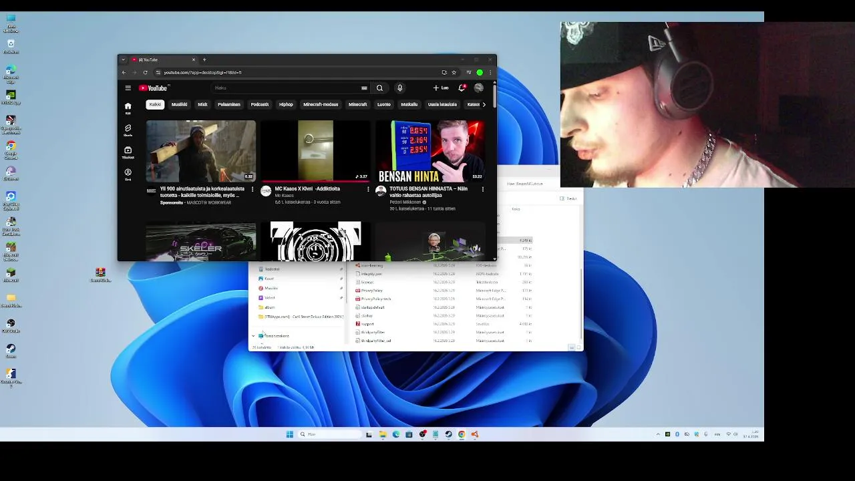Select support file in Explorer
The width and height of the screenshot is (855, 481).
point(367,324)
